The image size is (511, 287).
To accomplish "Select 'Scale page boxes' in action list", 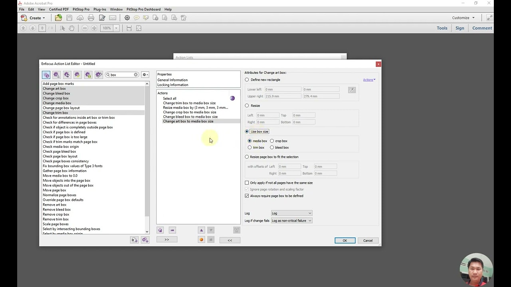I will (55, 224).
